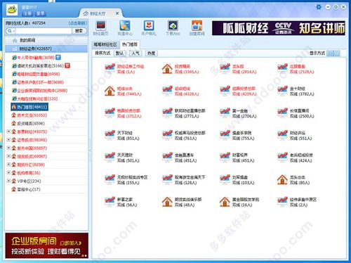The image size is (351, 263).
Task: Switch to the 呱呱财经社区 tab
Action: pos(105,44)
